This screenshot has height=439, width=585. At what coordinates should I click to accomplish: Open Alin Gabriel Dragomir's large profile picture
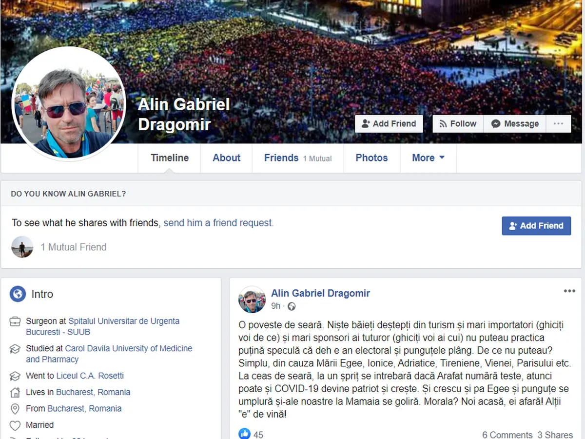69,103
